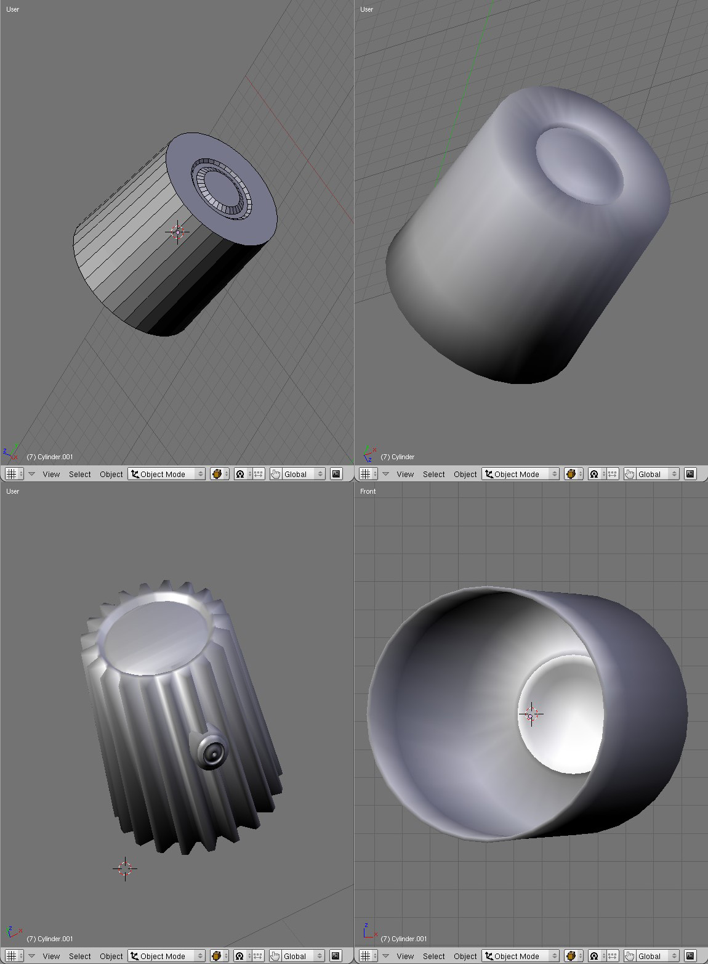Viewport: 708px width, 964px height.
Task: Open draw type cube selector in Front viewport
Action: click(574, 956)
